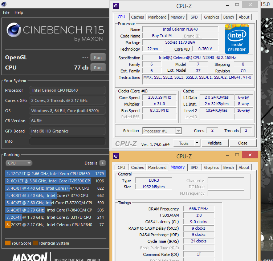Switch to Mainboard tab in bottom CPU-Z window

coord(157,167)
